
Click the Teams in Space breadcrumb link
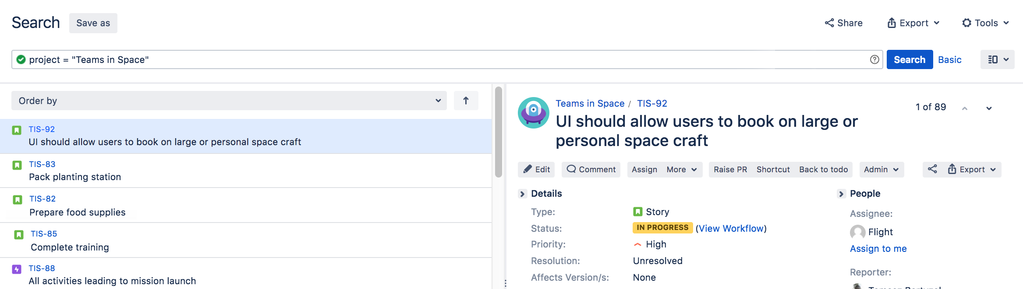tap(590, 103)
